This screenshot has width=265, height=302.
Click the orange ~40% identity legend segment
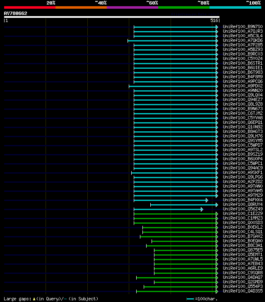tap(81, 7)
